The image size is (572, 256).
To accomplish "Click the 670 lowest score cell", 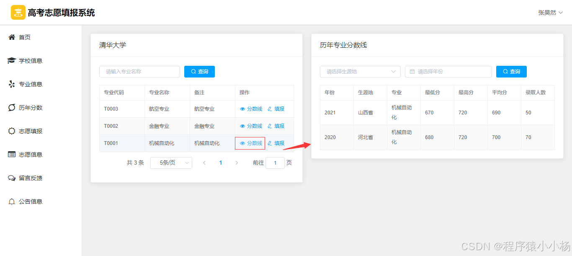I will (x=437, y=113).
